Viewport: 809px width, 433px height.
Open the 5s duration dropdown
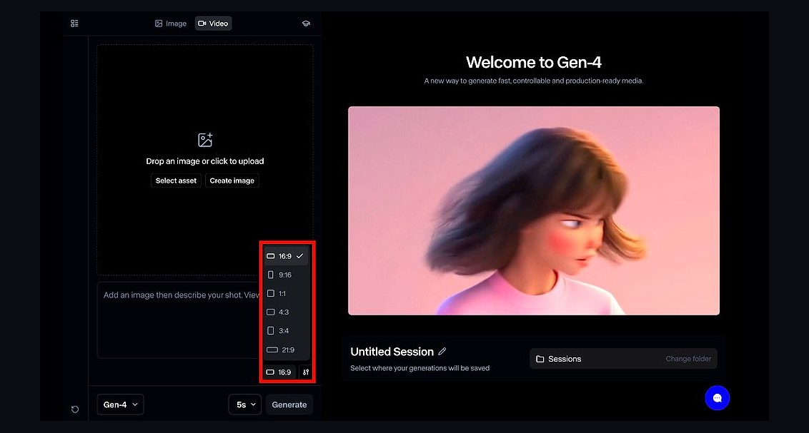245,404
